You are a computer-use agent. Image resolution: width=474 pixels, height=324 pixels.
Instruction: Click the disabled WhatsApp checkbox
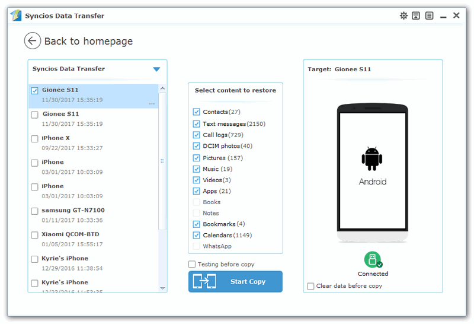coord(197,246)
